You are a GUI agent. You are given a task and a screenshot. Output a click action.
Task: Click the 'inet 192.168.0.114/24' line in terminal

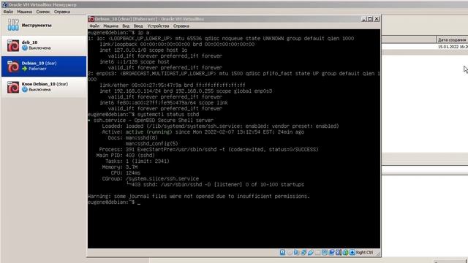[x=186, y=91]
